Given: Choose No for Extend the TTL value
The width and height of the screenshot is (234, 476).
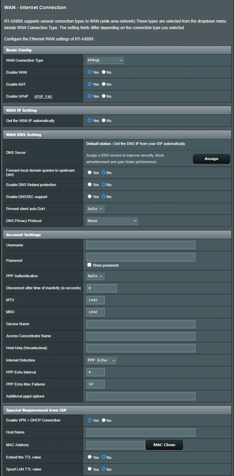Looking at the screenshot, I should click(x=104, y=457).
